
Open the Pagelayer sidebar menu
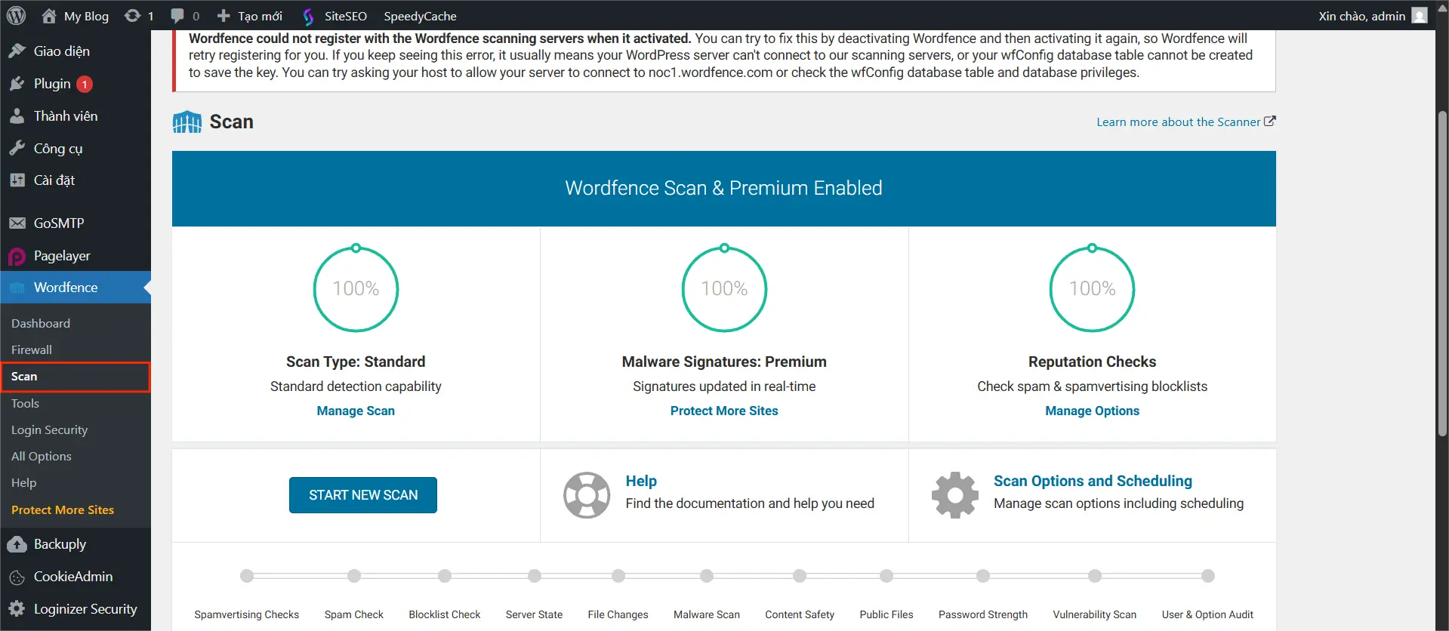point(62,256)
